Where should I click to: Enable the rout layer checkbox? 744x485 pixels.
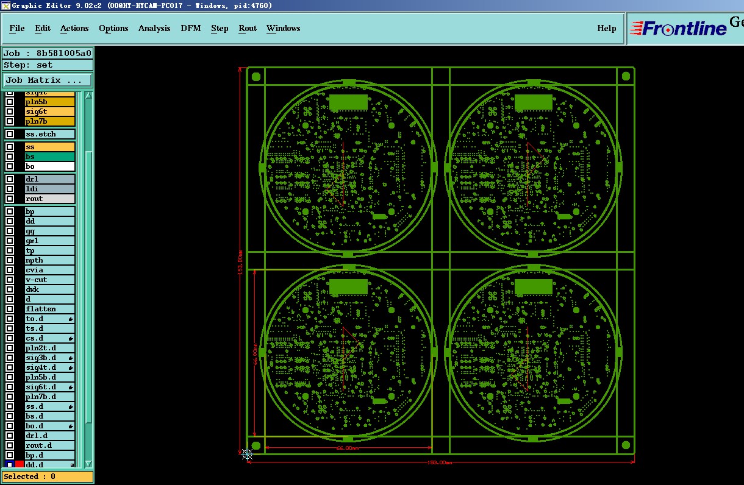pyautogui.click(x=10, y=199)
